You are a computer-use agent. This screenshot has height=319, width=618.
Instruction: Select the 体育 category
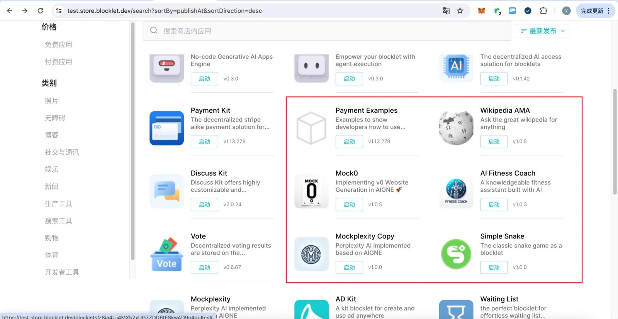coord(51,255)
